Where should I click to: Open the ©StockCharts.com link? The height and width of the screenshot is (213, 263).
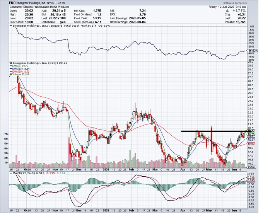point(235,3)
